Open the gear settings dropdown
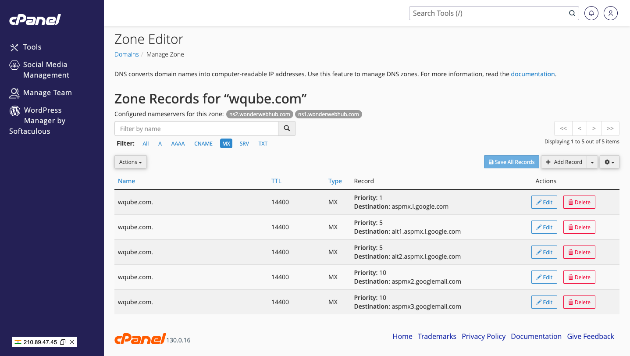630x356 pixels. 609,162
